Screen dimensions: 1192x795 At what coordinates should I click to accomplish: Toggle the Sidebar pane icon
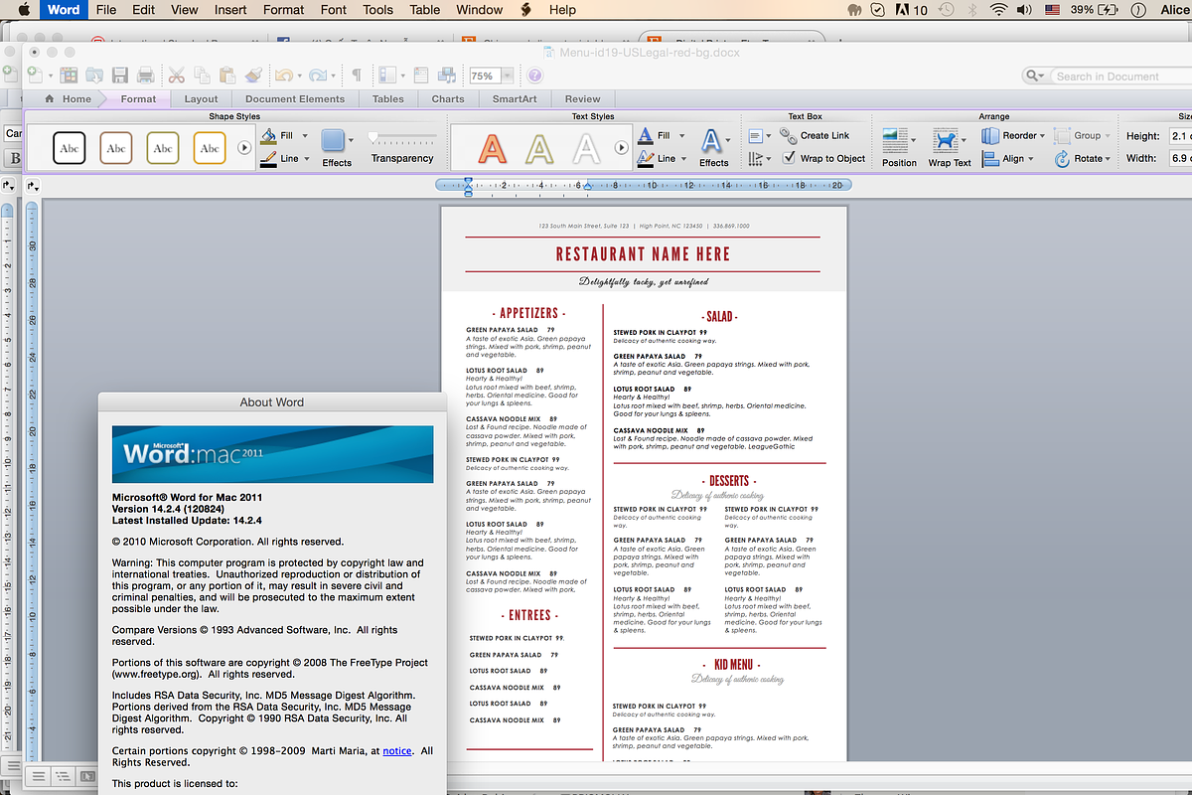point(387,75)
